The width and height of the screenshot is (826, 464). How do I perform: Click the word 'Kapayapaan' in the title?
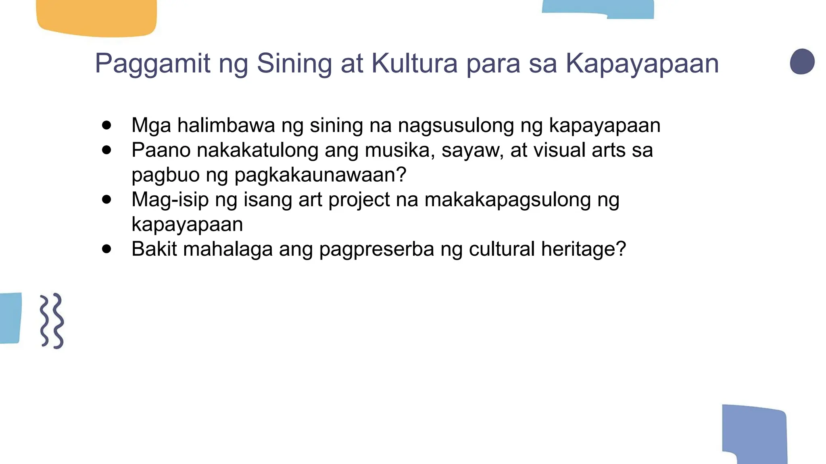pyautogui.click(x=642, y=64)
